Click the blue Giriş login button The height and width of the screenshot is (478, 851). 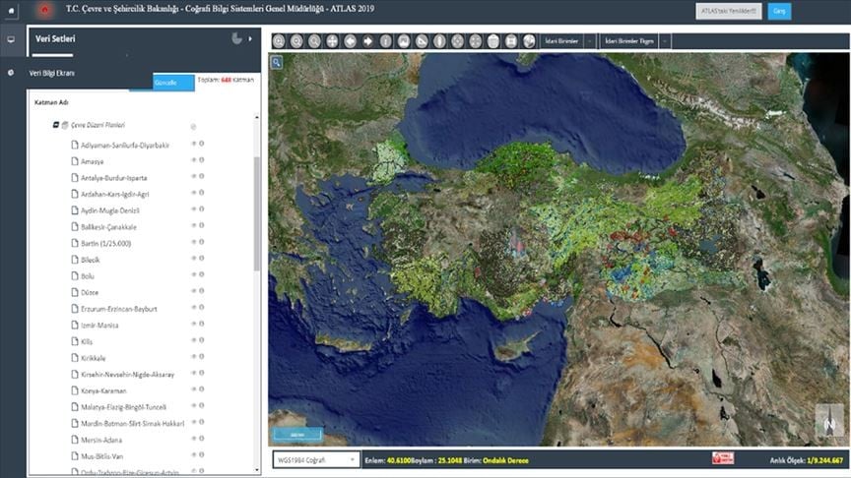(x=779, y=12)
